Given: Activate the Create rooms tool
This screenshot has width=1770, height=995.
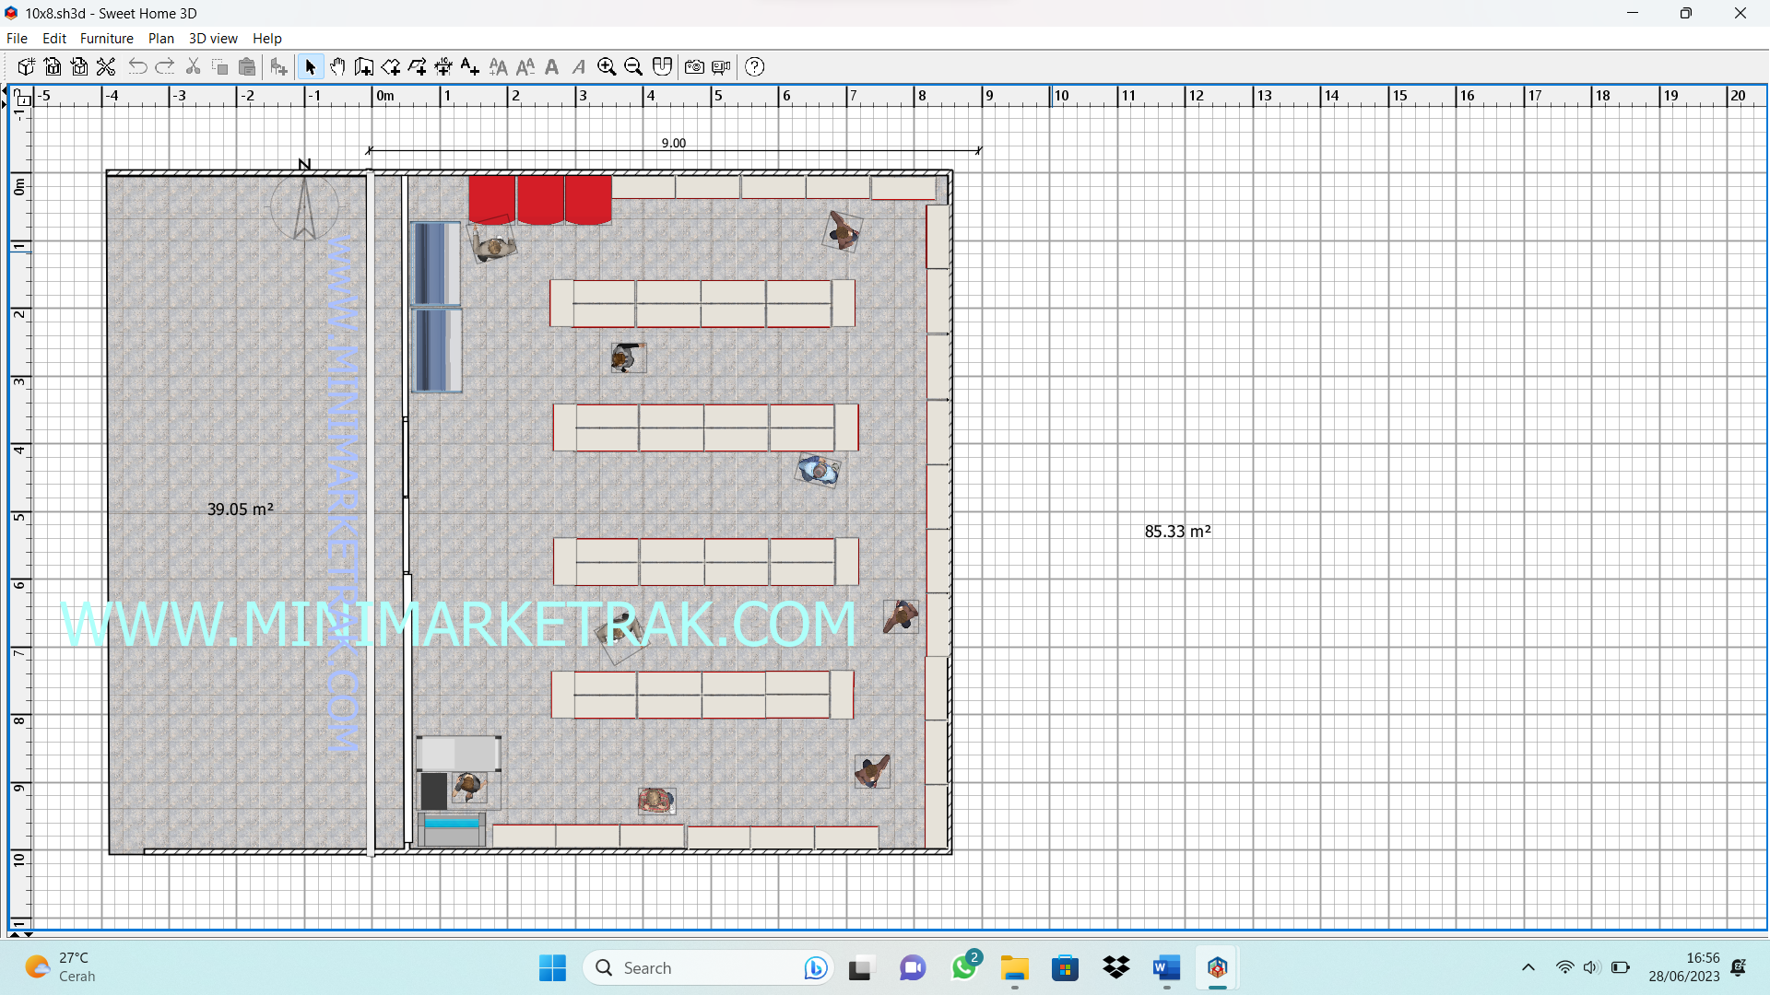Looking at the screenshot, I should point(390,66).
